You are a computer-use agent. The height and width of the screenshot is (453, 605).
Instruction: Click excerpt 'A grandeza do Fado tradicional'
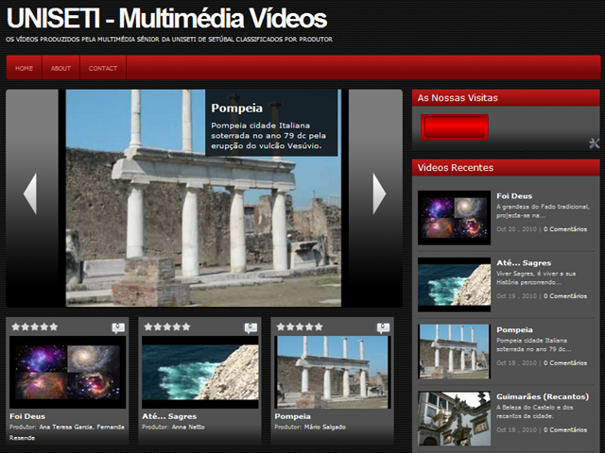pyautogui.click(x=543, y=211)
